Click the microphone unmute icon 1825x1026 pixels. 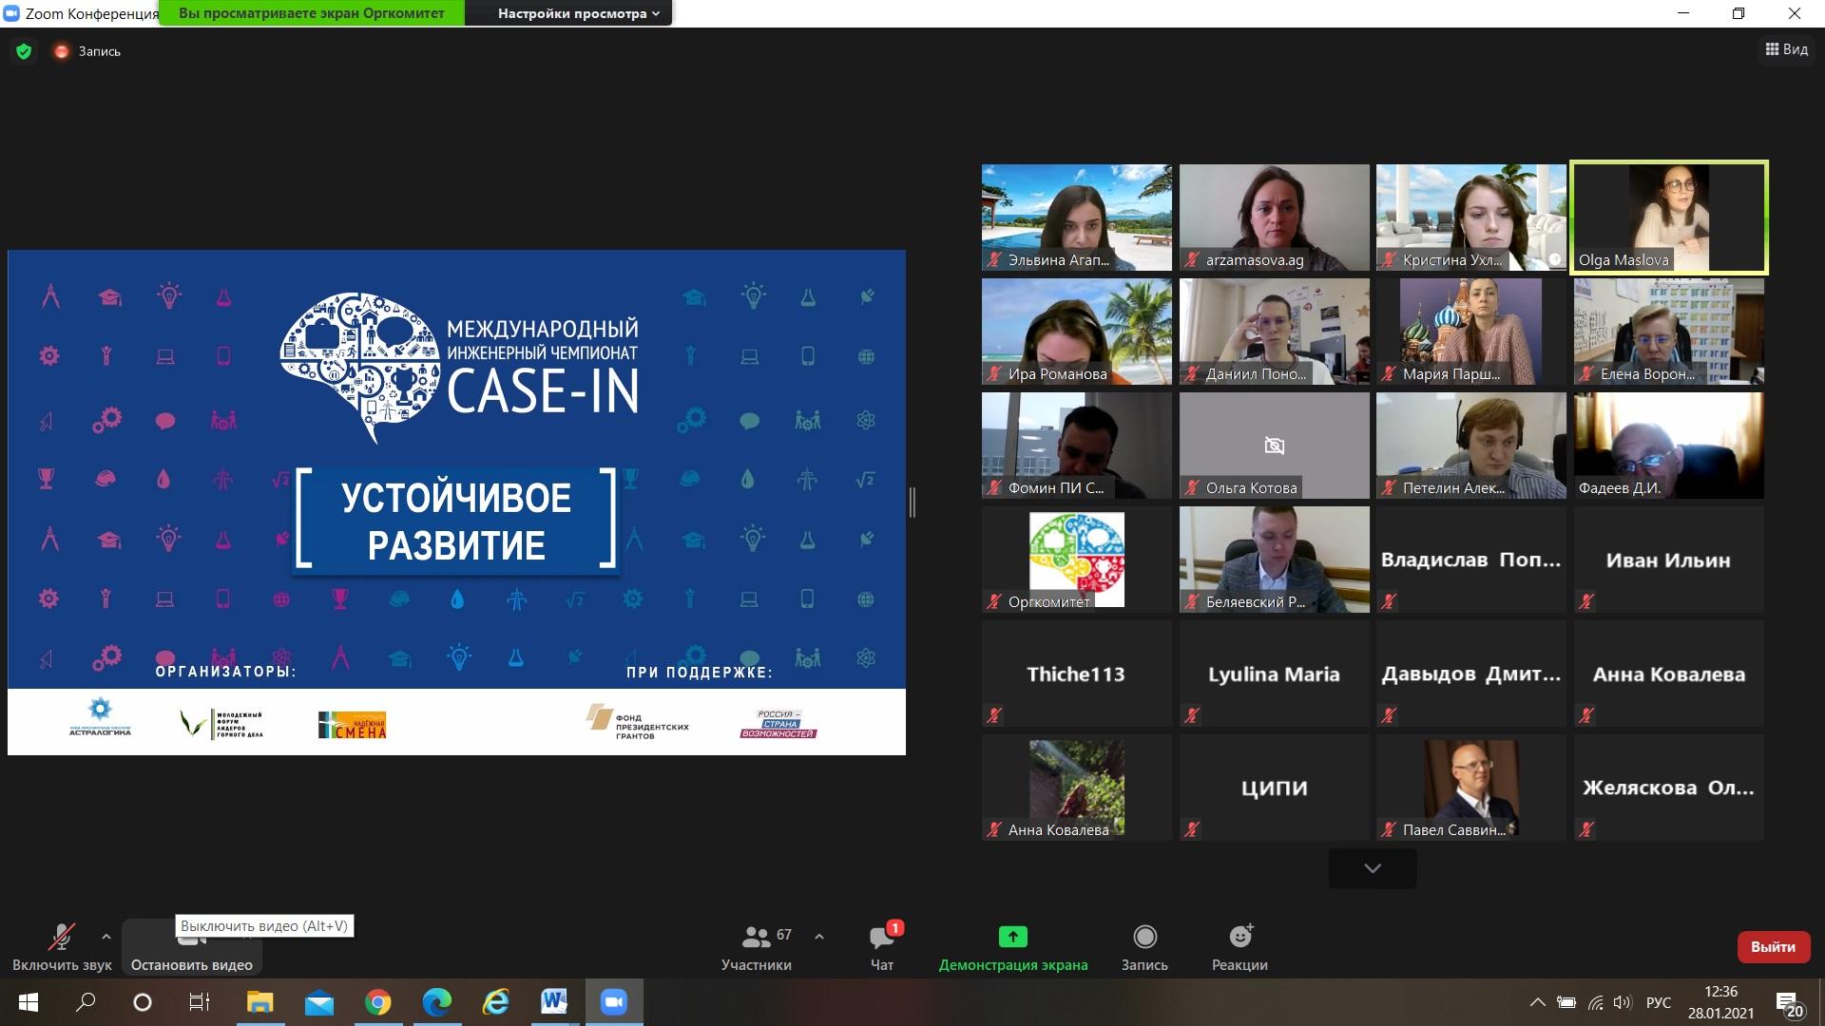click(62, 938)
